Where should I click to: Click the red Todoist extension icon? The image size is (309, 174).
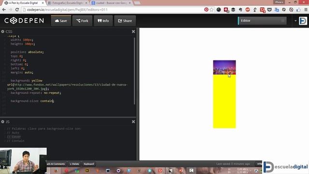tap(262, 10)
